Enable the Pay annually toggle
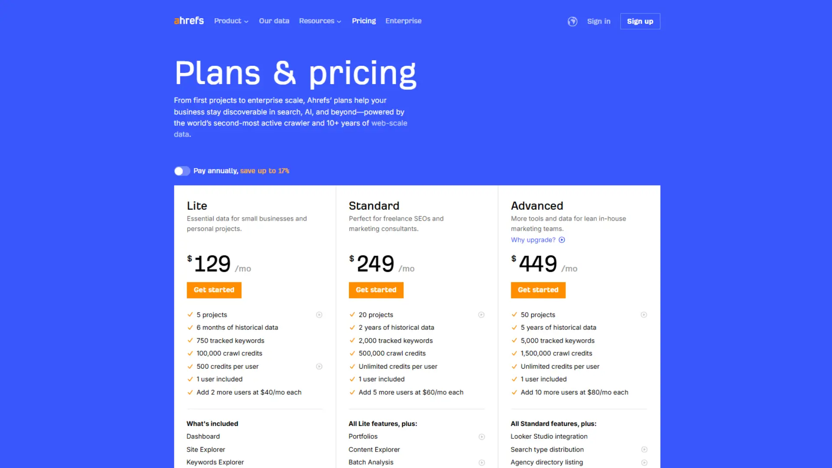The image size is (832, 468). click(x=182, y=171)
